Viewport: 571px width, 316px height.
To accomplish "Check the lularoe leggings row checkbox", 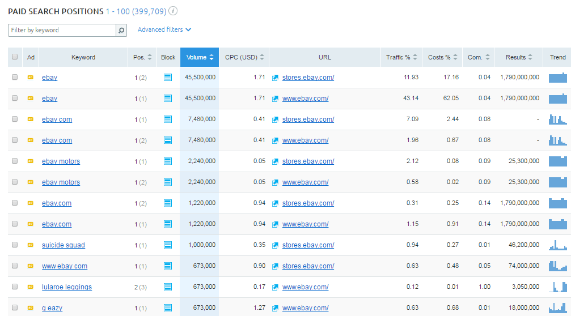I will [15, 287].
